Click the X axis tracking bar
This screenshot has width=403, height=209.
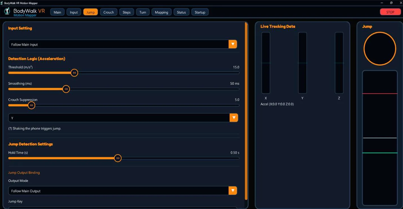click(x=266, y=63)
